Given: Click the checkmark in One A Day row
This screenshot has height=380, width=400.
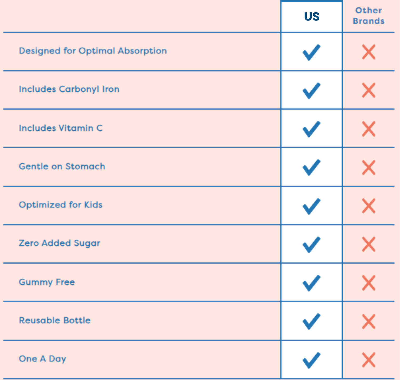Looking at the screenshot, I should pyautogui.click(x=311, y=360).
